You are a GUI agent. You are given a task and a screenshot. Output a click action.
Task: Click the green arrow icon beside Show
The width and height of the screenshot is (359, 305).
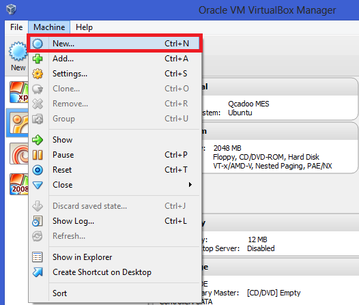coord(38,140)
